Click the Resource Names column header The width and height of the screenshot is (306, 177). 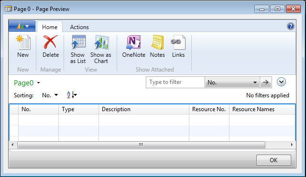262,109
